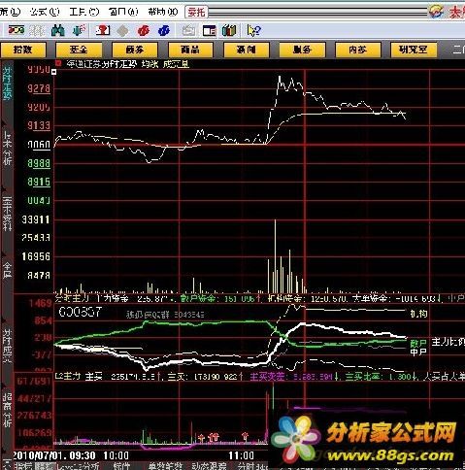The height and width of the screenshot is (470, 465).
Task: Open the 公式 menu
Action: click(x=45, y=12)
